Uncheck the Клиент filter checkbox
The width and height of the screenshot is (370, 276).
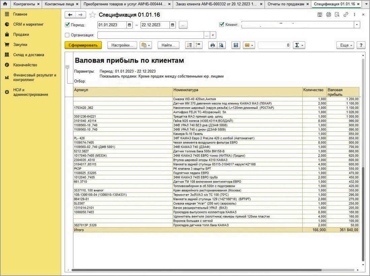coord(221,25)
